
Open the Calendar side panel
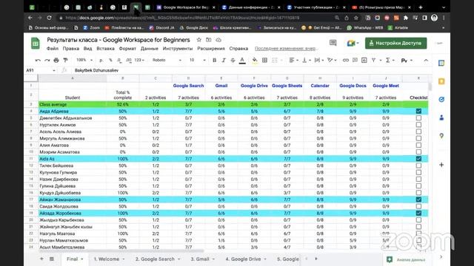pyautogui.click(x=441, y=63)
